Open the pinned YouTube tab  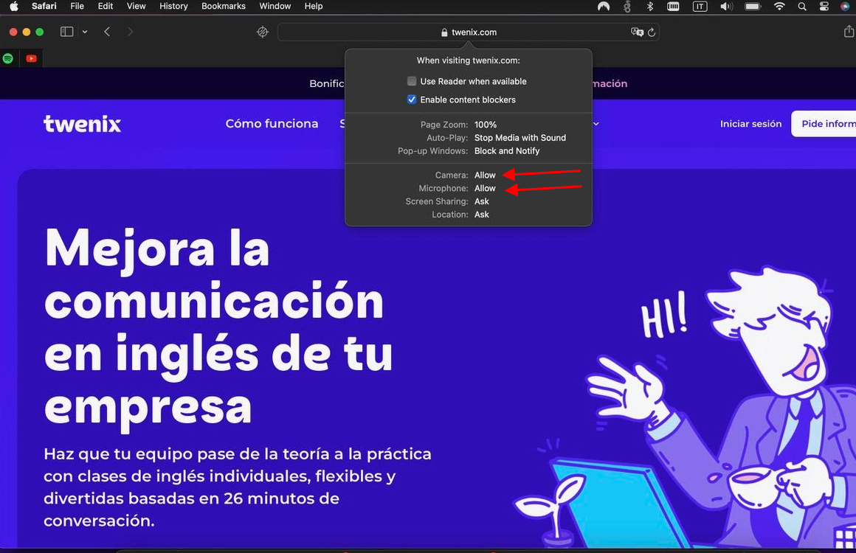(x=32, y=58)
